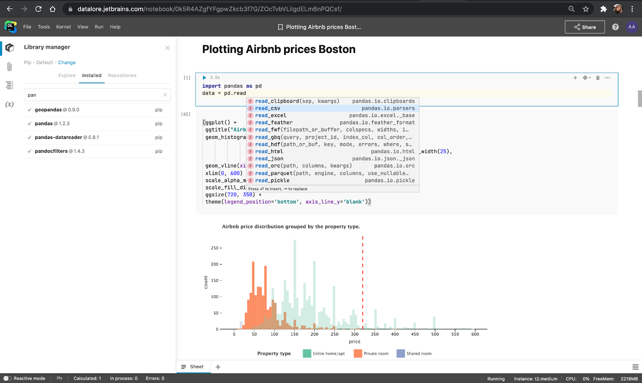Click the Private room legend color swatch
Screen dimensions: 642x383
[x=358, y=353]
